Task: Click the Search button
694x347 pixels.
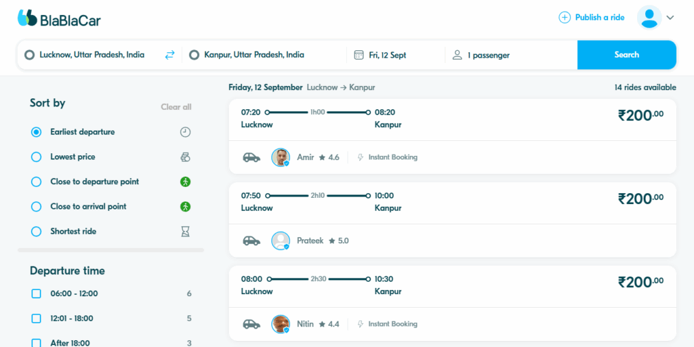Action: pos(626,55)
